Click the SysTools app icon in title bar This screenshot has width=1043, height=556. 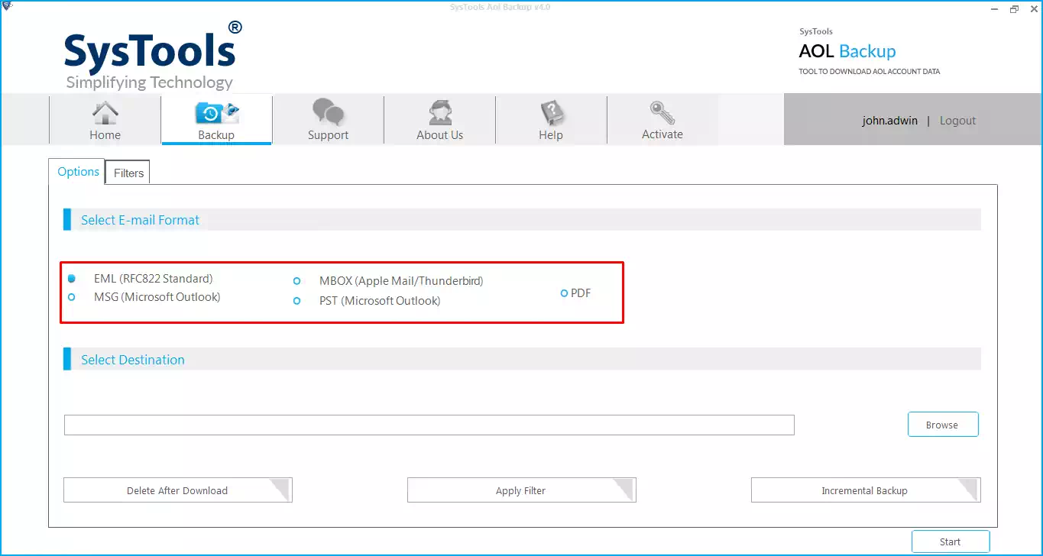coord(7,6)
